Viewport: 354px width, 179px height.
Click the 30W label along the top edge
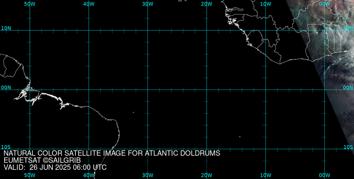click(x=148, y=4)
